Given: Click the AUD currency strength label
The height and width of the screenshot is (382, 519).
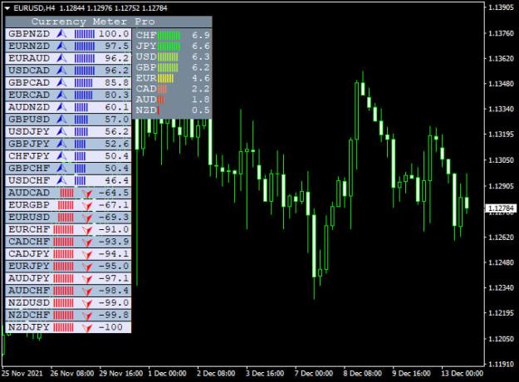Looking at the screenshot, I should tap(146, 100).
